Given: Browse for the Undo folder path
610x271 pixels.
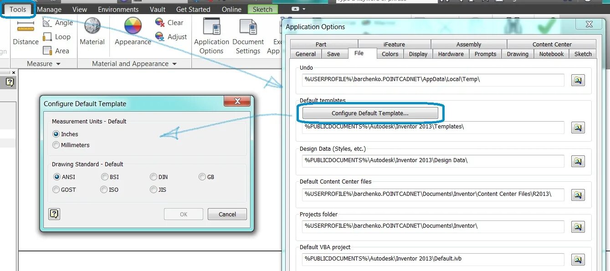Looking at the screenshot, I should (x=578, y=80).
